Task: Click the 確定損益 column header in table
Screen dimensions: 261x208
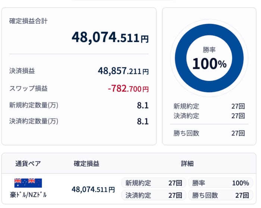Action: (87, 164)
